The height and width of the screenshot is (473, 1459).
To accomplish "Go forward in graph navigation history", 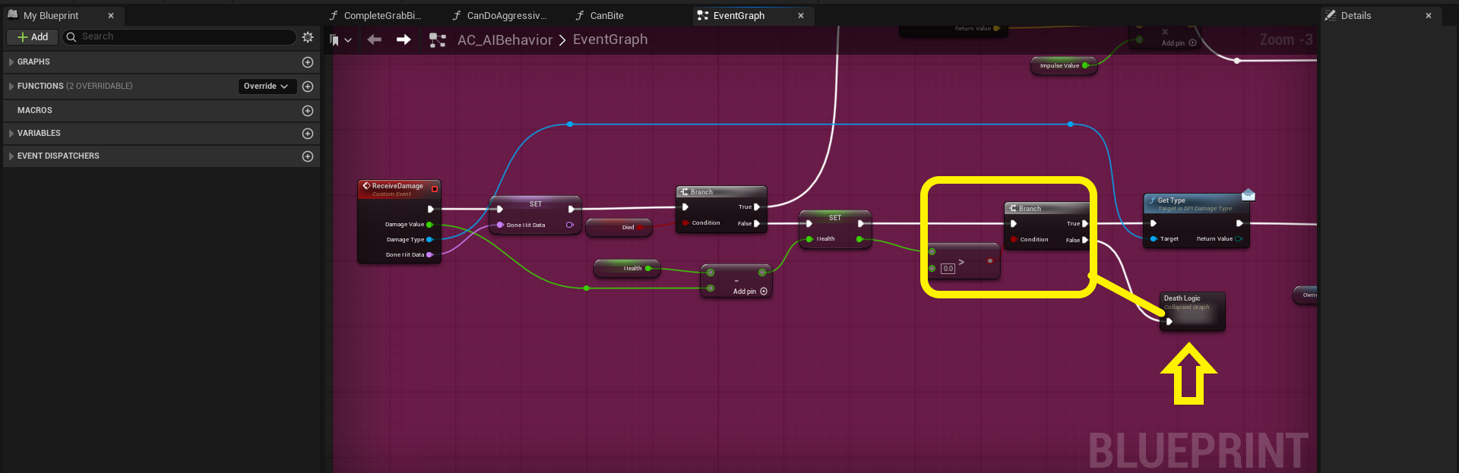I will point(404,39).
